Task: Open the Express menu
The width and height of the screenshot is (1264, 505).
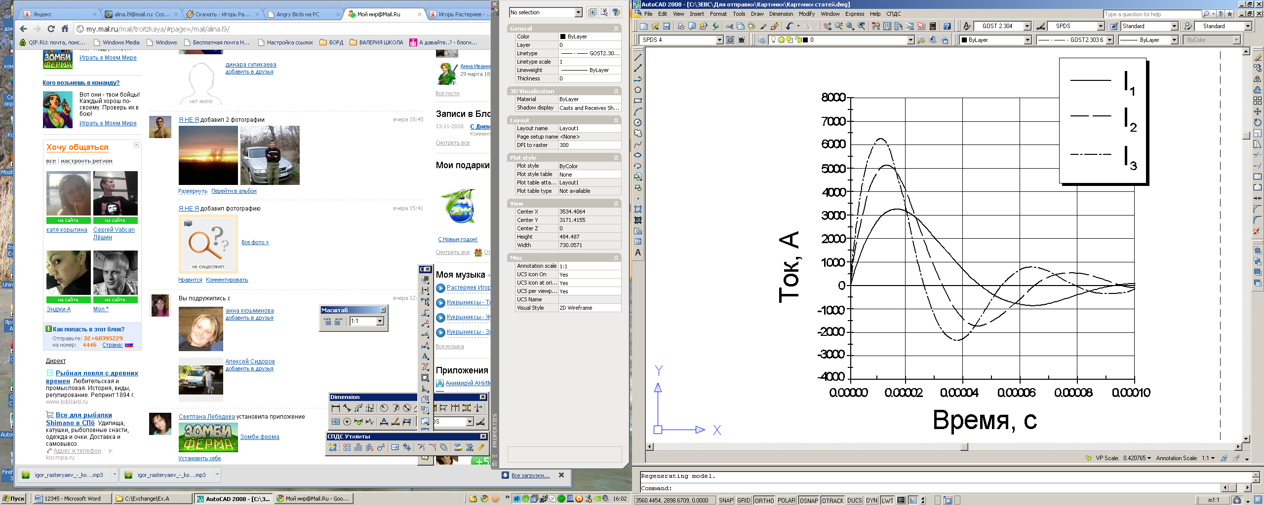Action: tap(854, 14)
